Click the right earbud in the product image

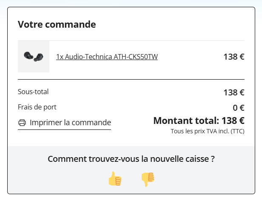click(x=39, y=57)
